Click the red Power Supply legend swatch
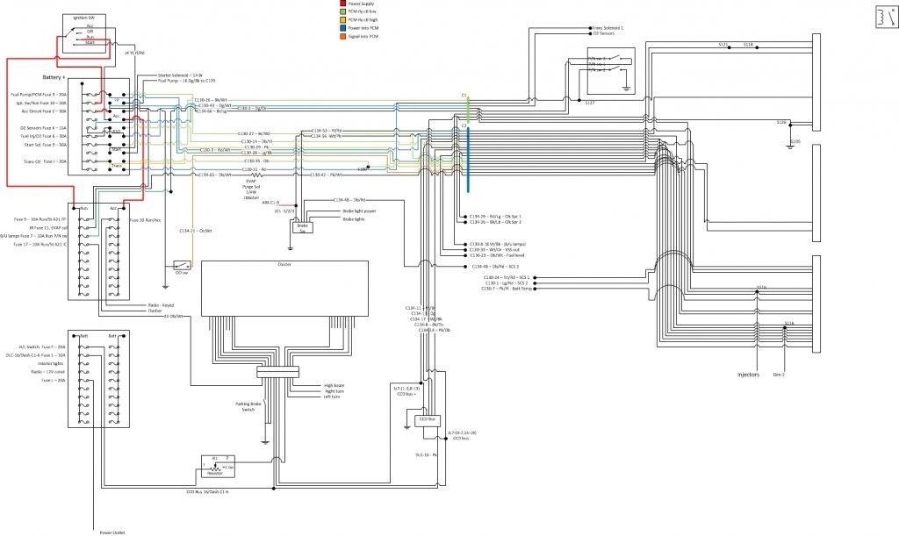This screenshot has width=899, height=536. [x=342, y=4]
